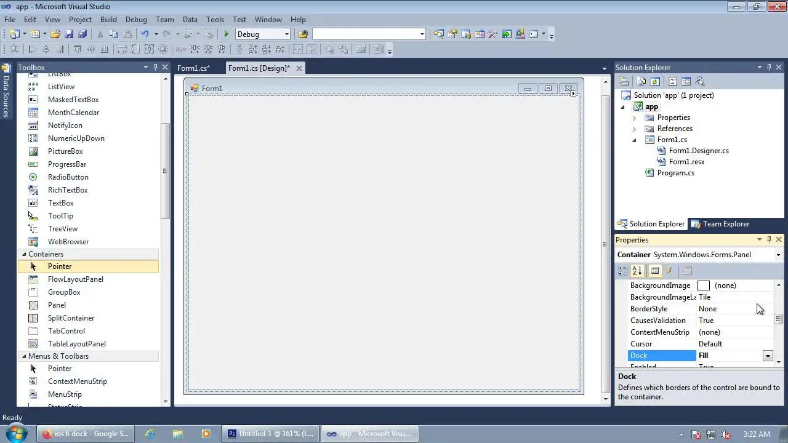The image size is (788, 443).
Task: Click the Open File folder icon
Action: click(x=55, y=34)
